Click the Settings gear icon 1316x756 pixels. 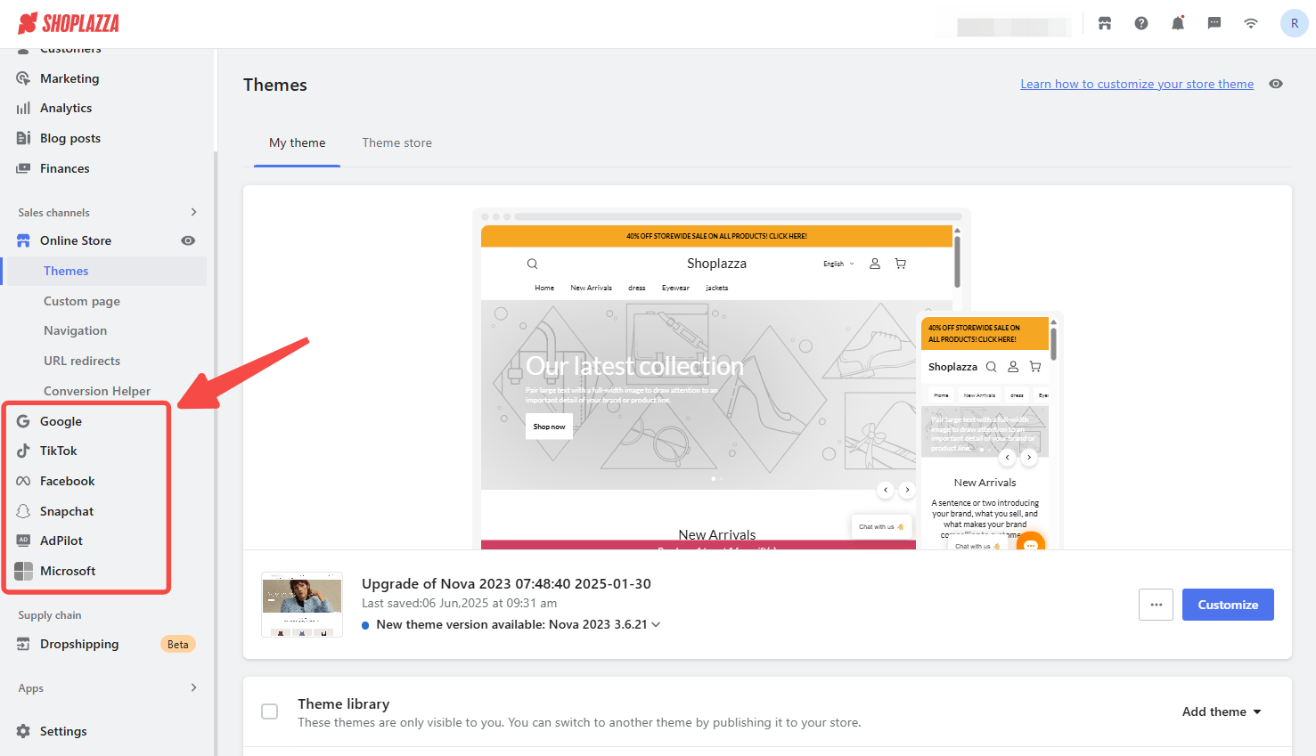coord(23,731)
